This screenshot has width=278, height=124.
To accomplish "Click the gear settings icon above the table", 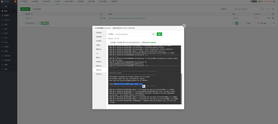I will (x=272, y=9).
